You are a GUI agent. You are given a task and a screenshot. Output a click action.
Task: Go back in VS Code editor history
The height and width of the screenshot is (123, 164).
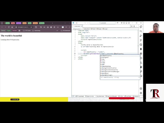point(85,23)
